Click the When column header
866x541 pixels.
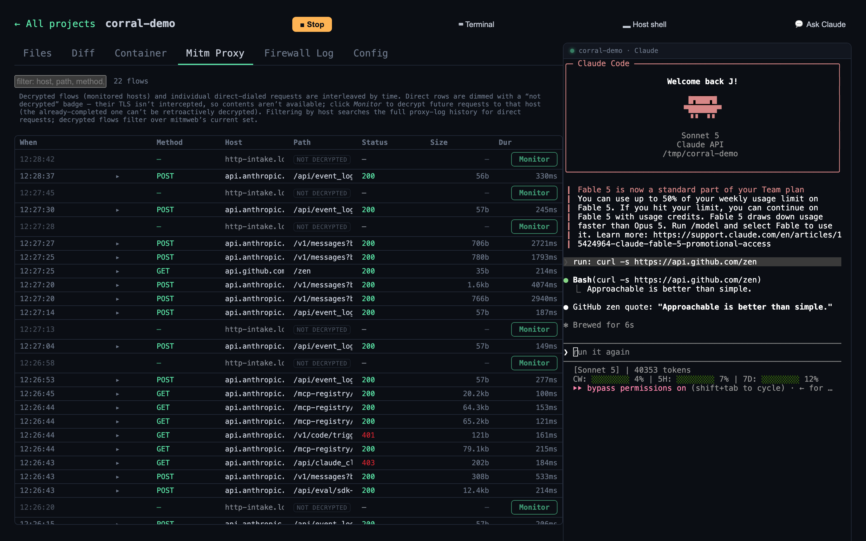click(x=28, y=142)
